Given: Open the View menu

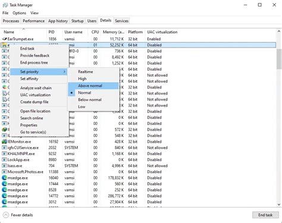Looking at the screenshot, I should [x=35, y=13].
